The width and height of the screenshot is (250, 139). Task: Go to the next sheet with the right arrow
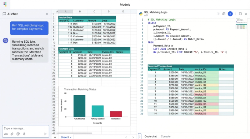(x=133, y=137)
